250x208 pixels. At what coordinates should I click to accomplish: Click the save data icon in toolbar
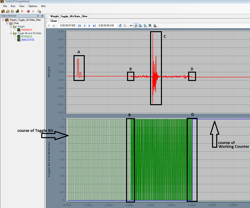(x=39, y=11)
